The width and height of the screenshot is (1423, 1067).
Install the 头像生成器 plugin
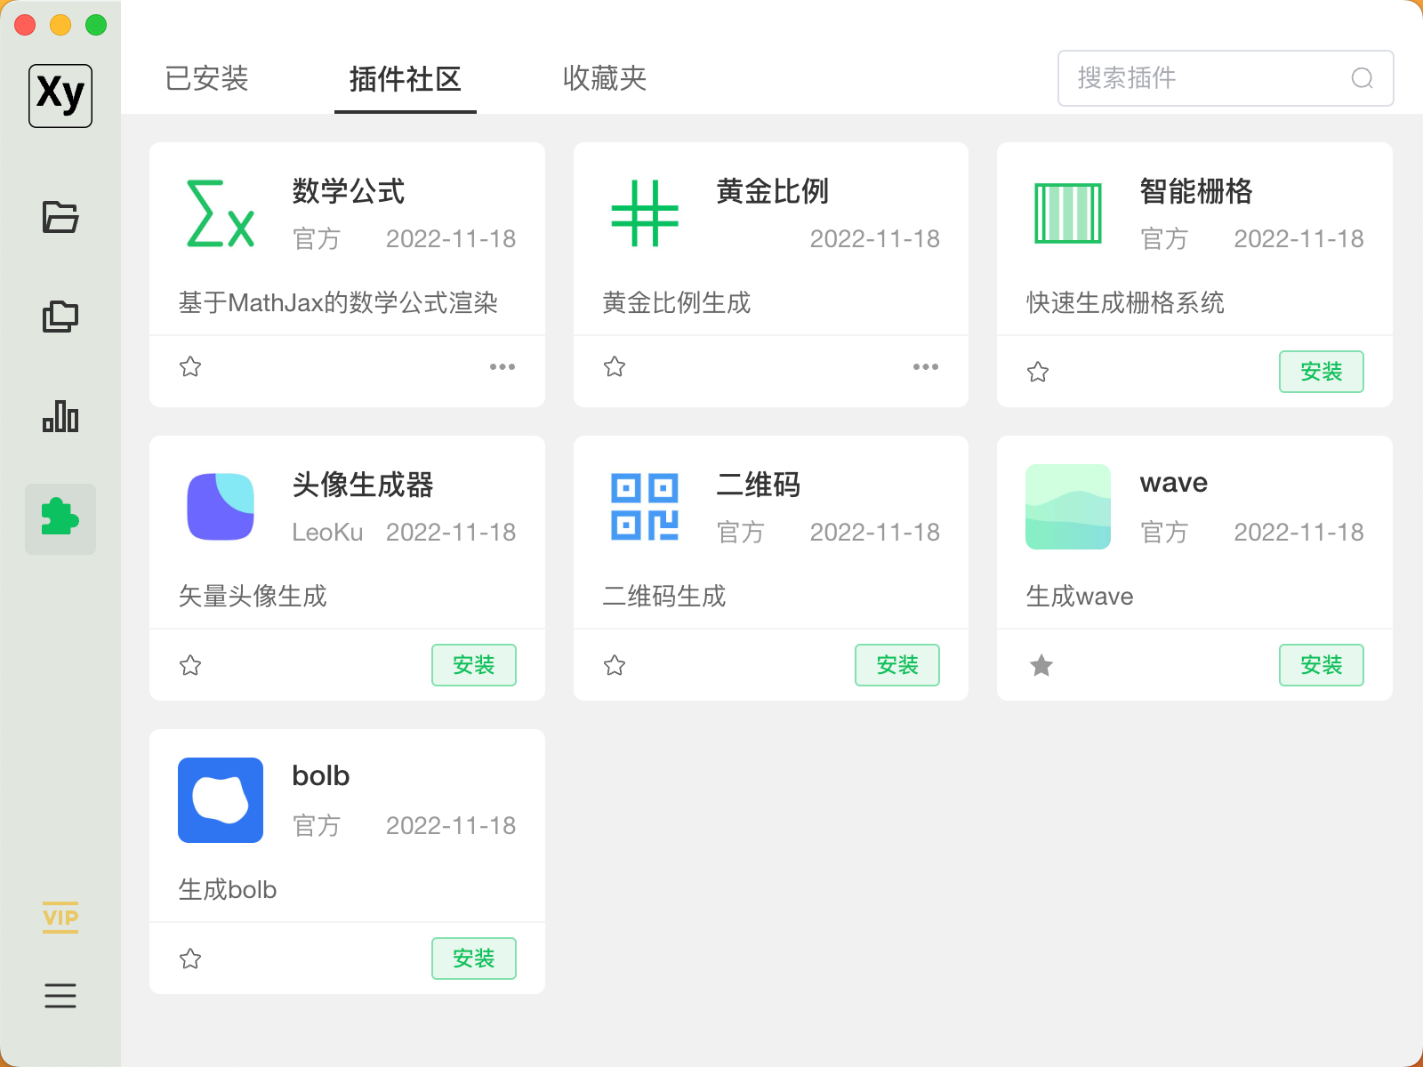(x=474, y=665)
